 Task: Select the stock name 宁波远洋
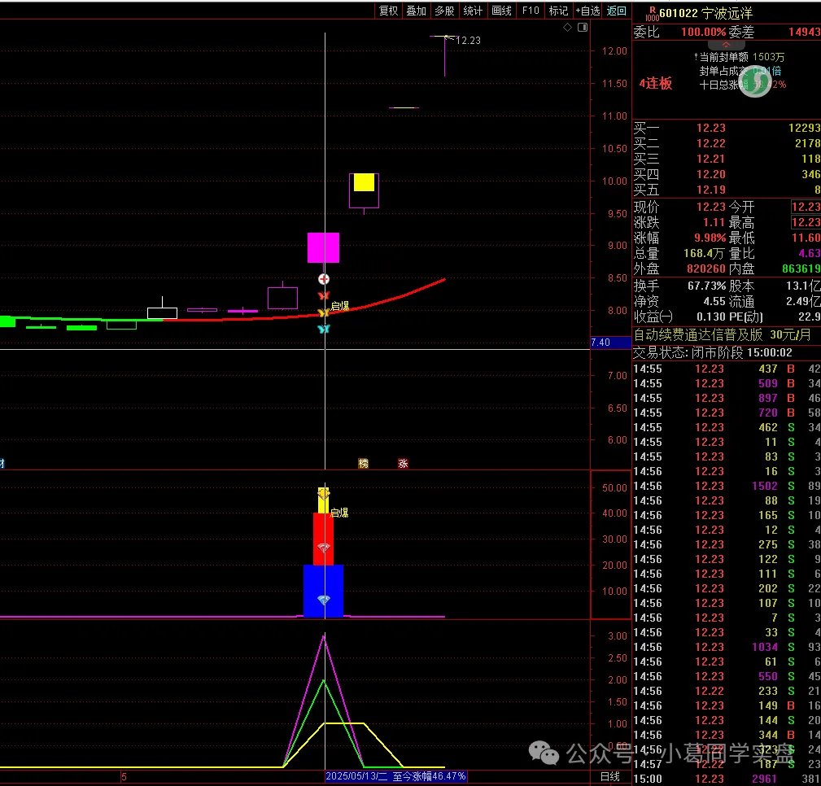click(x=727, y=13)
